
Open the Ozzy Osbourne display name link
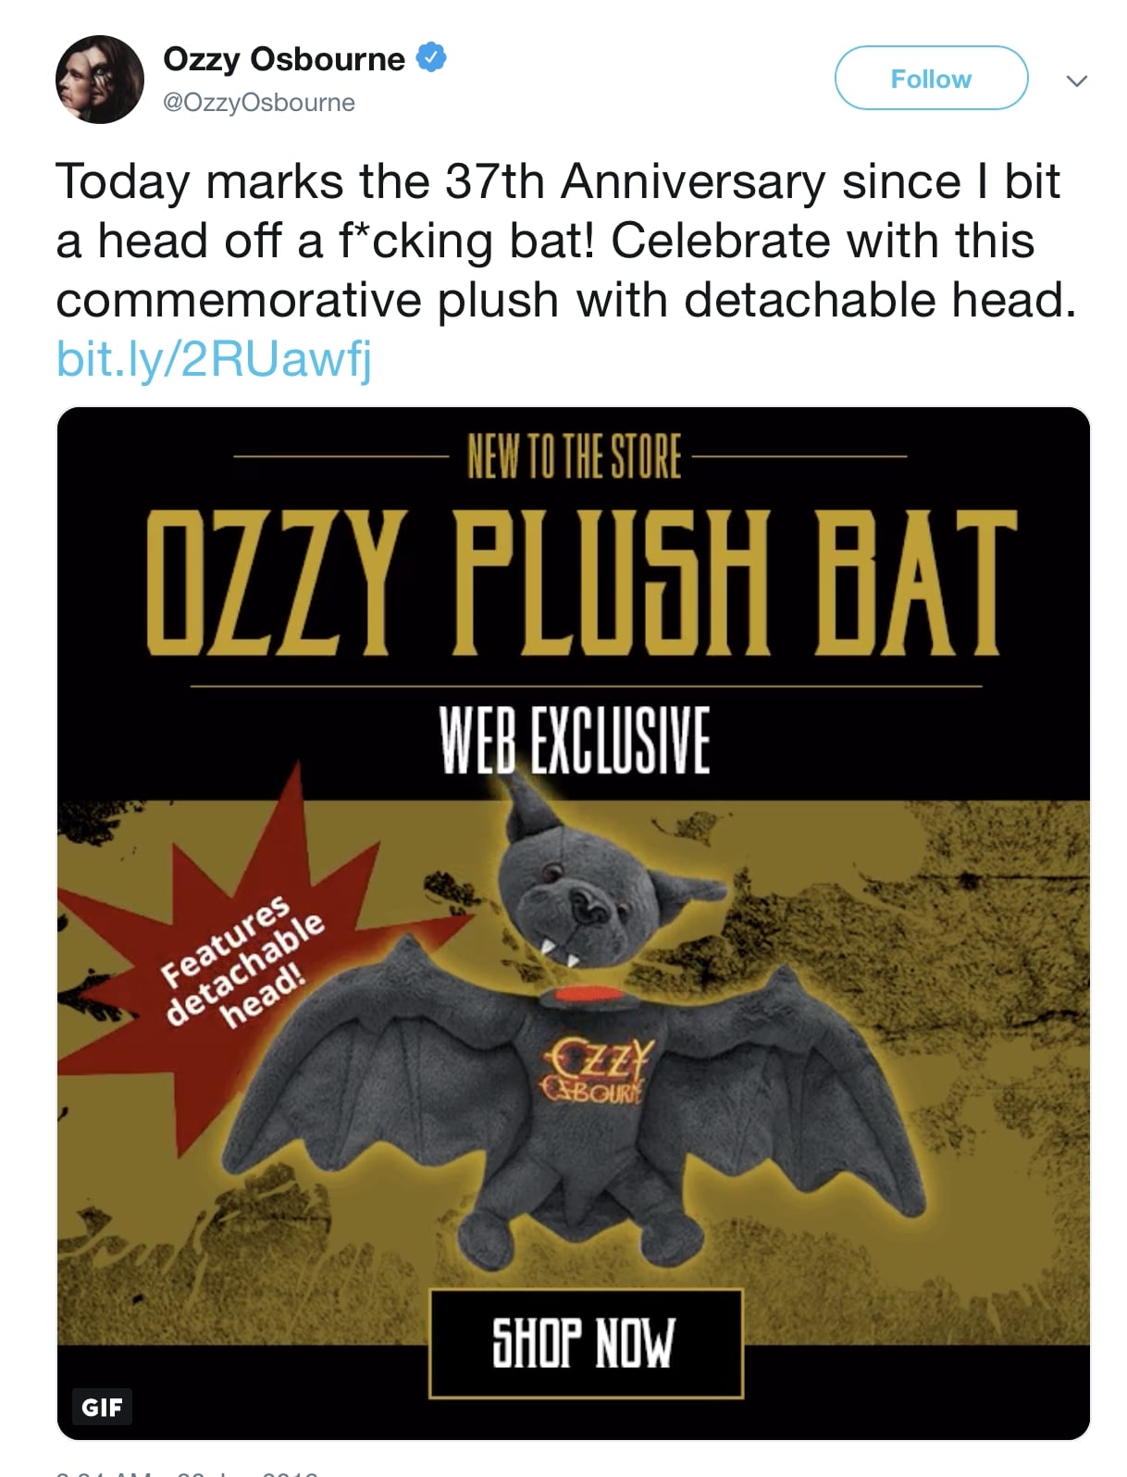[x=283, y=59]
